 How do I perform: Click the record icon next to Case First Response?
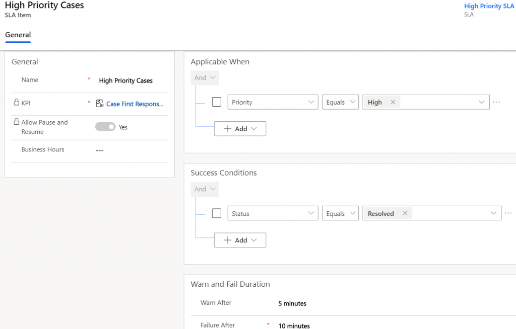point(100,103)
